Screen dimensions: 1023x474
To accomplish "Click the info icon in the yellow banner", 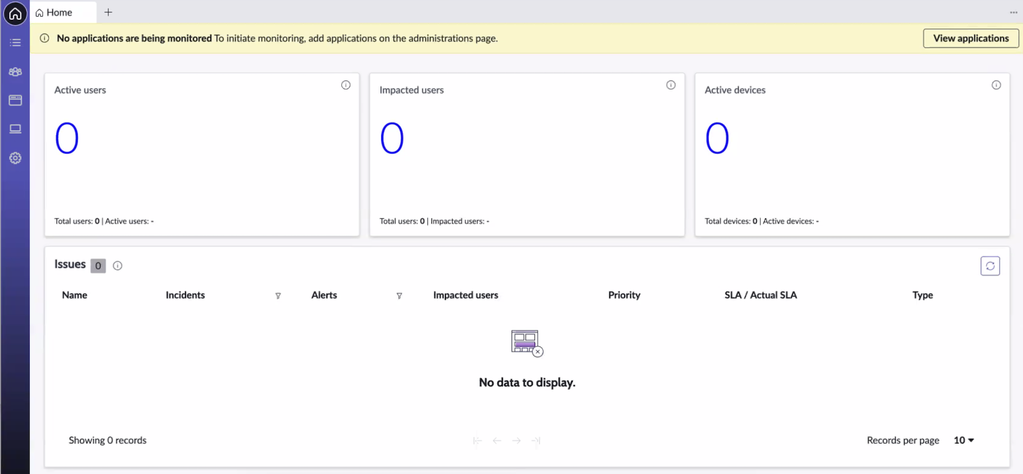I will [44, 38].
